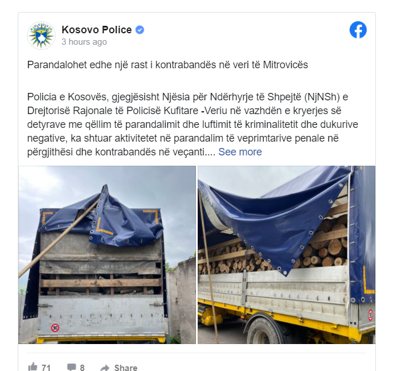Click the blue verified badge checkmark
This screenshot has height=371, width=404.
click(140, 30)
